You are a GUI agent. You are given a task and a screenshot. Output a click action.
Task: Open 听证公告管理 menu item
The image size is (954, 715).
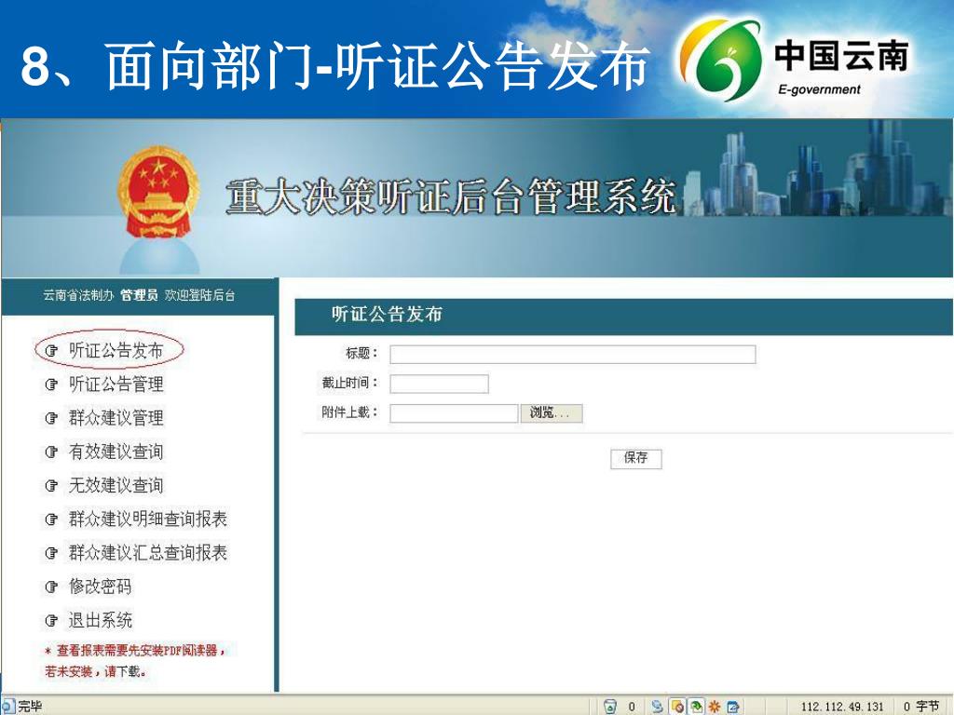coord(116,384)
